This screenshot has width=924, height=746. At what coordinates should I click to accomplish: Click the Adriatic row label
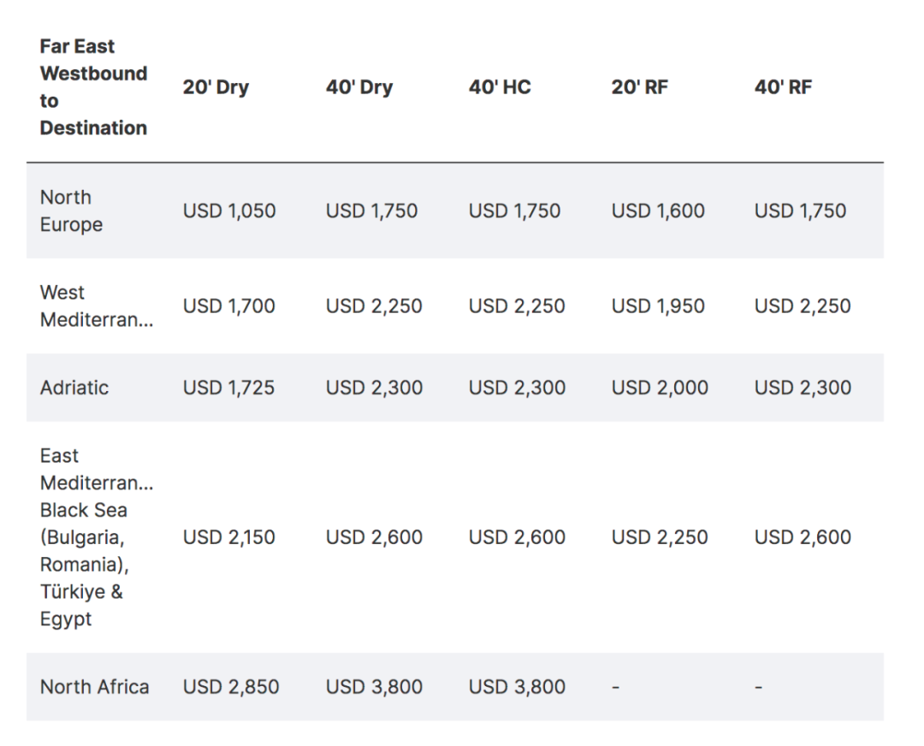(74, 388)
